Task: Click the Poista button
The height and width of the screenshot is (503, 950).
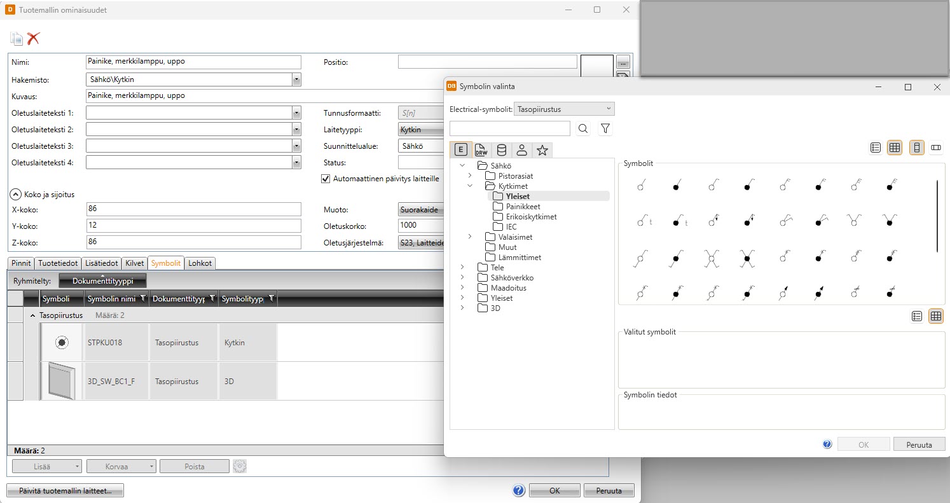Action: point(194,466)
